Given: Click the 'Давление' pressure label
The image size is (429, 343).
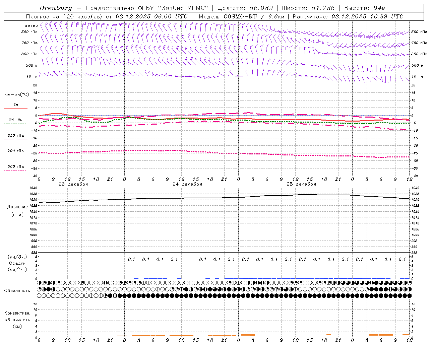Looking at the screenshot, I should coord(17,207).
